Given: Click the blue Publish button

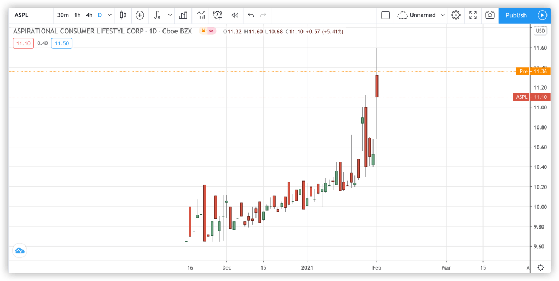Looking at the screenshot, I should click(x=516, y=15).
